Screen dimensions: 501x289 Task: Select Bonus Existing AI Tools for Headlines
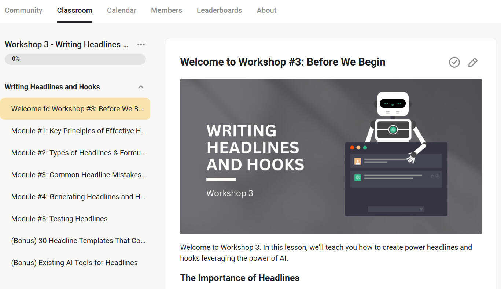tap(74, 263)
